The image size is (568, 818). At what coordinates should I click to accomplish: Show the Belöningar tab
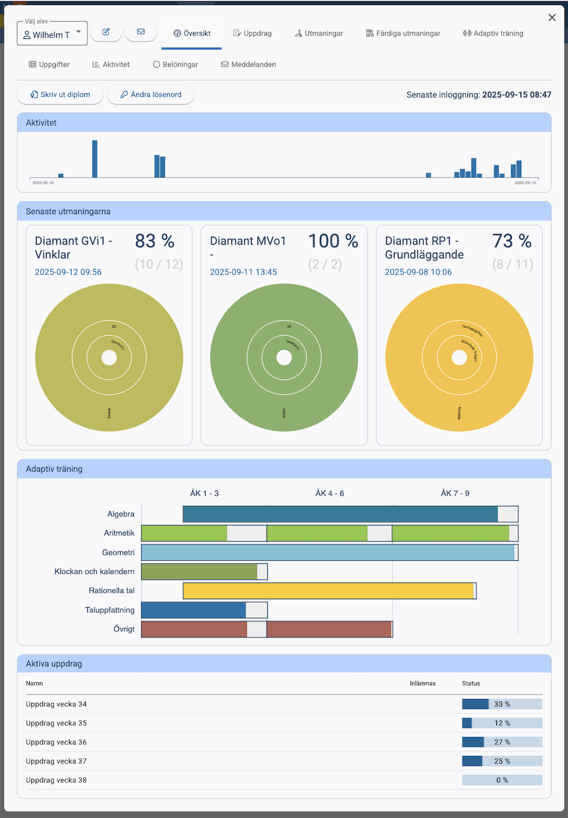point(175,65)
